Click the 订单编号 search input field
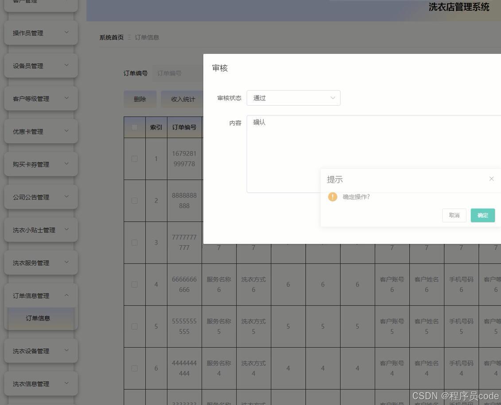501x405 pixels. click(x=178, y=73)
